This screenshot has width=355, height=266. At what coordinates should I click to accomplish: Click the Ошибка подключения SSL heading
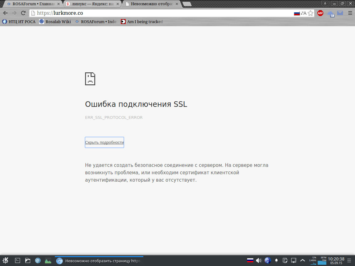pyautogui.click(x=136, y=104)
